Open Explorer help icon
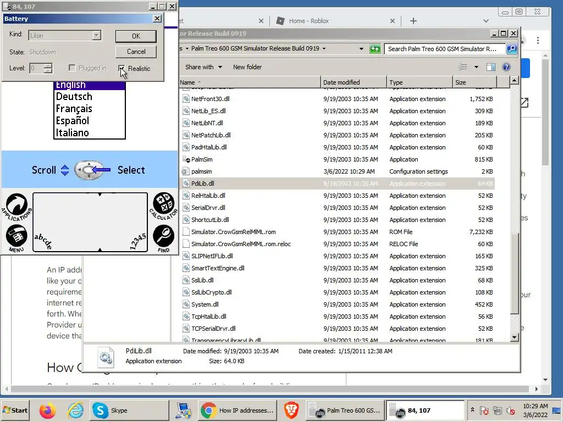Image resolution: width=563 pixels, height=422 pixels. (506, 67)
